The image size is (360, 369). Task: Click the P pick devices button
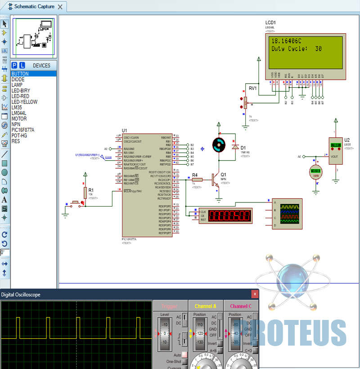14,65
